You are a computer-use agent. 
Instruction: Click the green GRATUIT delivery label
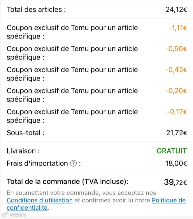172,151
